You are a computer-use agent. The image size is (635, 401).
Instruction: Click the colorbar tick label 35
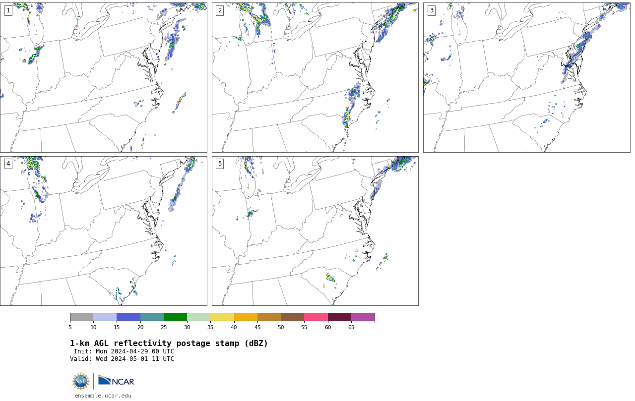210,327
